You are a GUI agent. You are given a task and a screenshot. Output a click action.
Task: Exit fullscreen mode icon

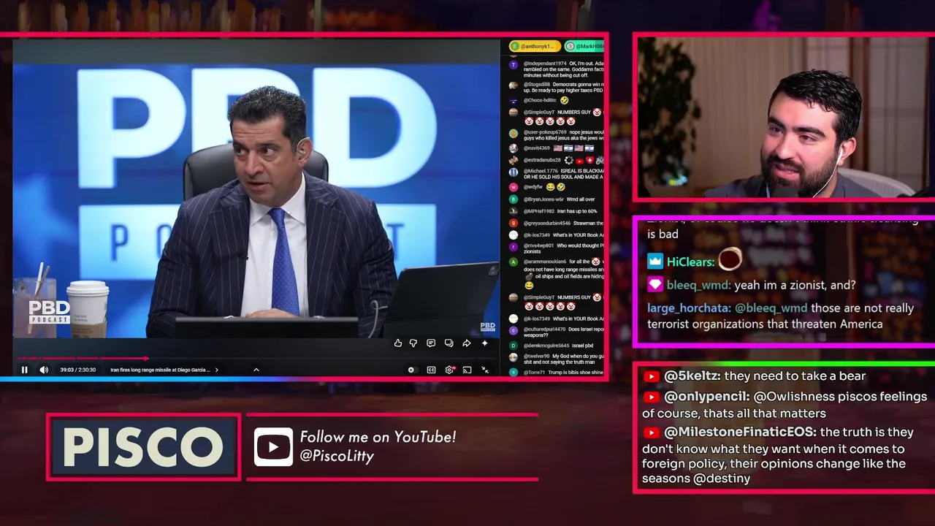[x=485, y=370]
